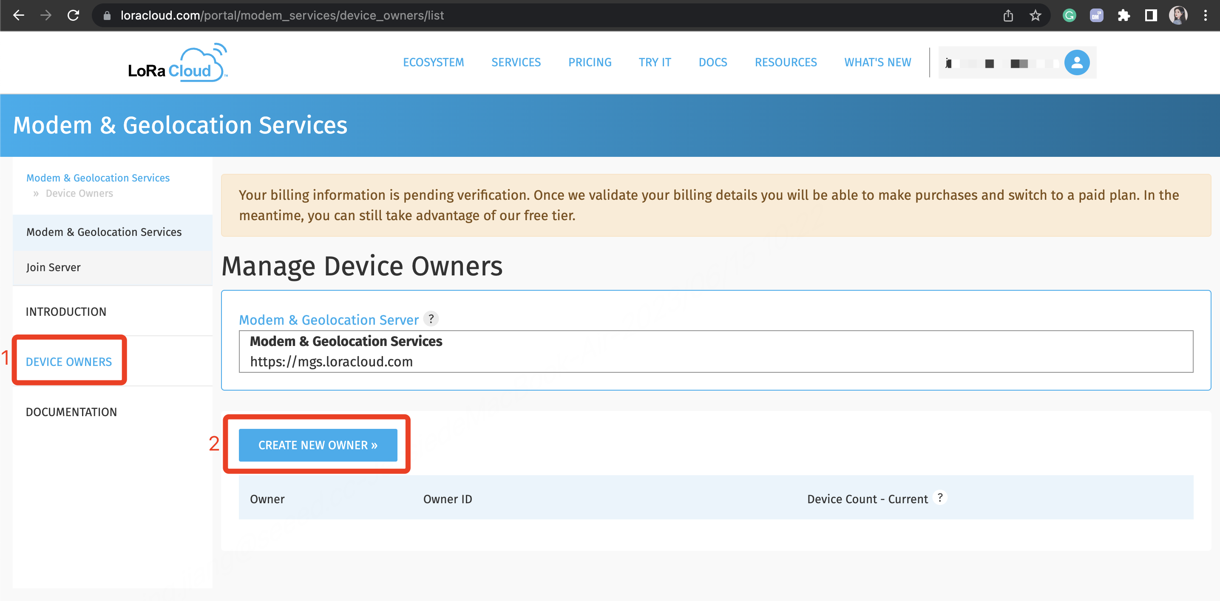Click the browser profile avatar

1179,15
